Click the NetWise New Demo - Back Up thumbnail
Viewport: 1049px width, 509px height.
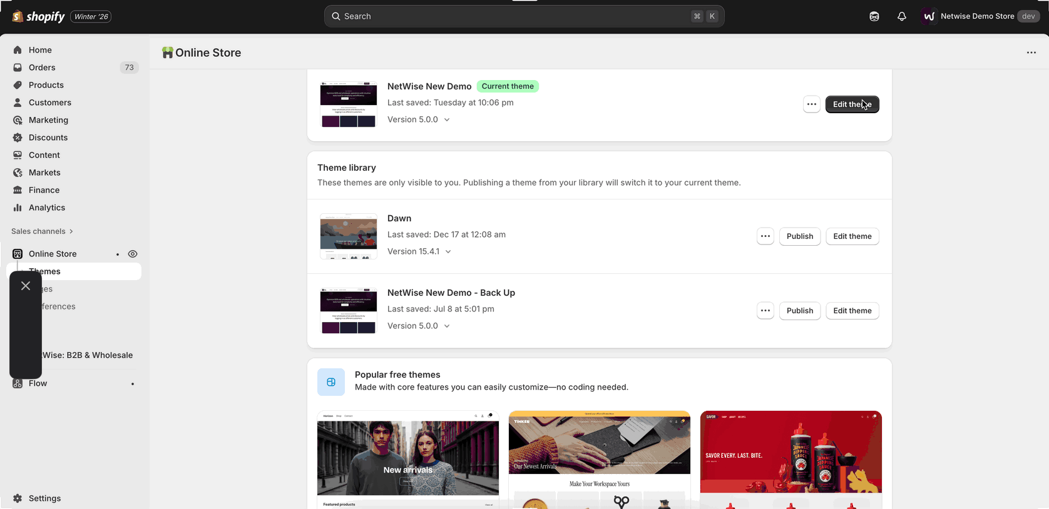pos(349,311)
